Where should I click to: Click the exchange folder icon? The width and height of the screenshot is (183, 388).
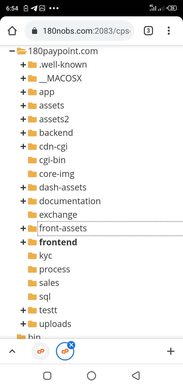click(x=32, y=215)
